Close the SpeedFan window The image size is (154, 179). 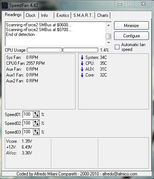tap(143, 4)
